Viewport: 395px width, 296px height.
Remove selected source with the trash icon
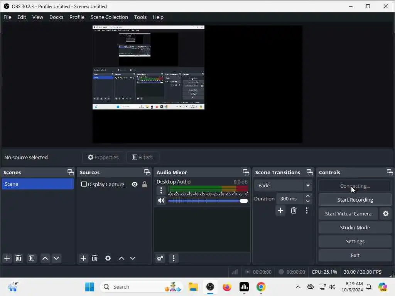(x=95, y=258)
